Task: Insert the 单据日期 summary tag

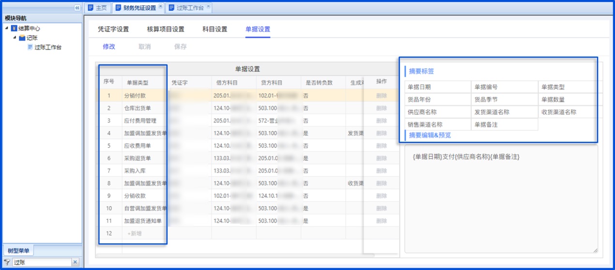Action: pos(438,87)
